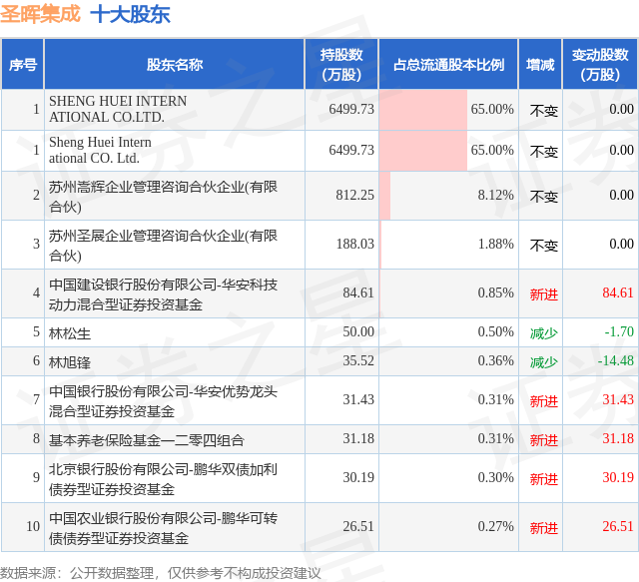
Task: Click red change value 84.61
Action: 618,292
